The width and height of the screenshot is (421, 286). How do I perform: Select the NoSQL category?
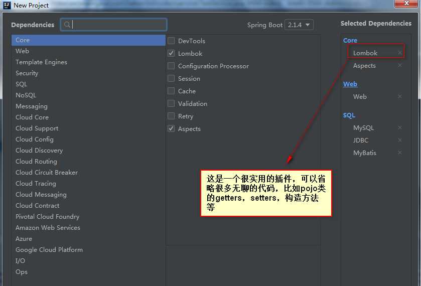point(88,95)
